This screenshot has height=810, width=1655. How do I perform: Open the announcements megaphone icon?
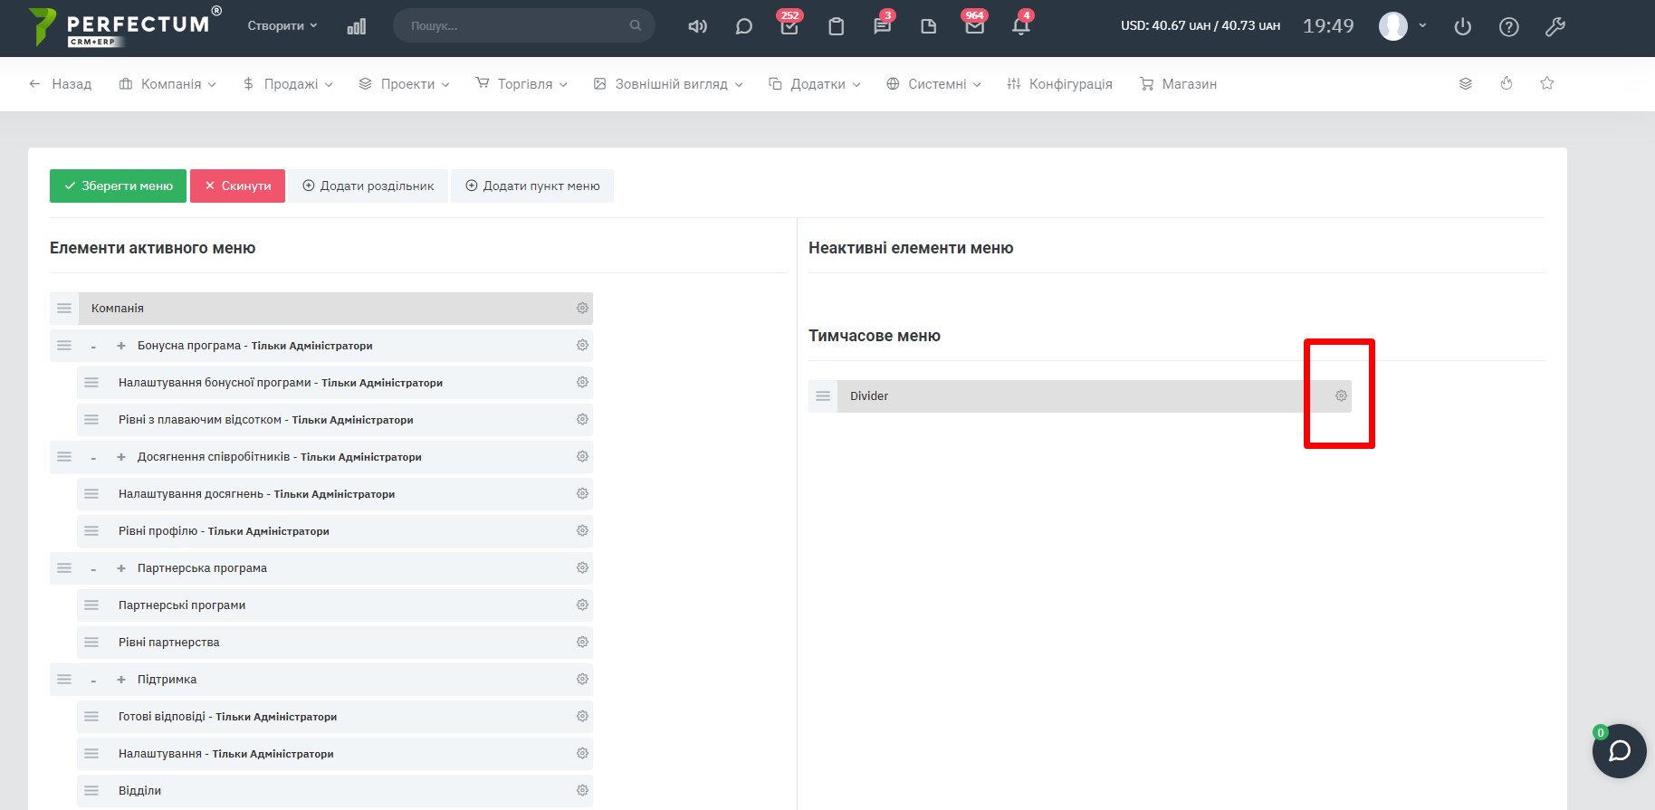[697, 26]
